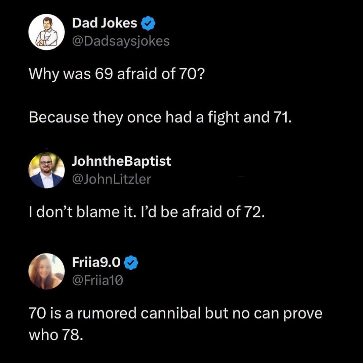
Task: Click the Dad Jokes display name
Action: pos(105,23)
